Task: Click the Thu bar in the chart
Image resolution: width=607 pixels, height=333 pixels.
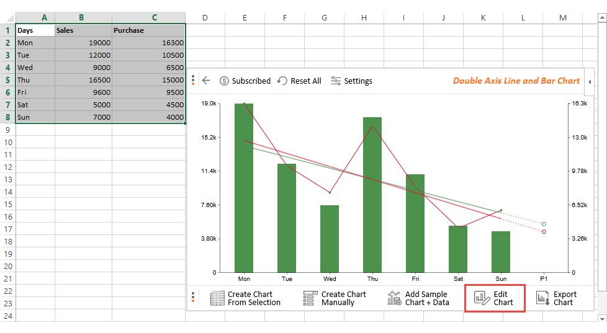Action: tap(372, 195)
